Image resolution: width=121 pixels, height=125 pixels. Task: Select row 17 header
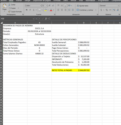tap(1, 70)
